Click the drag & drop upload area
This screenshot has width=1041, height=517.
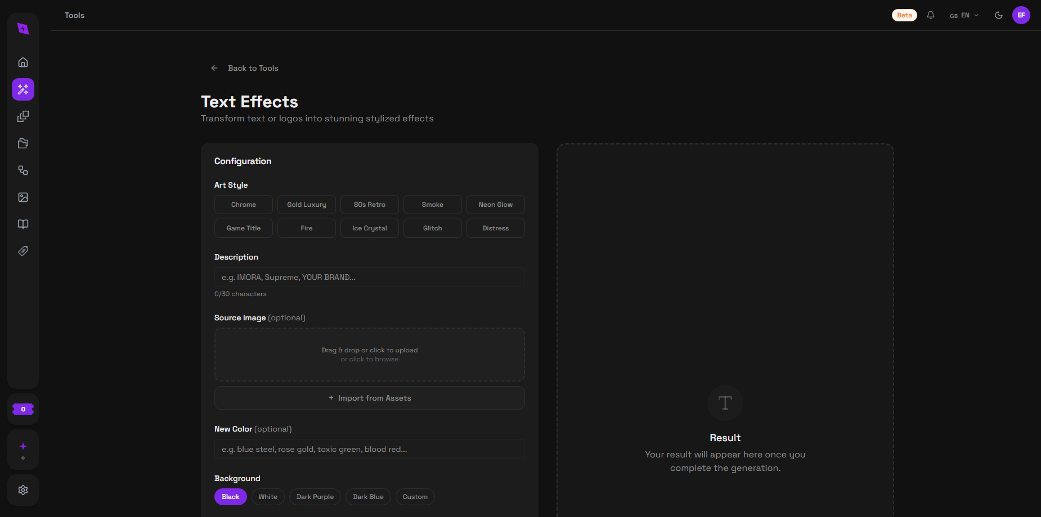click(370, 355)
